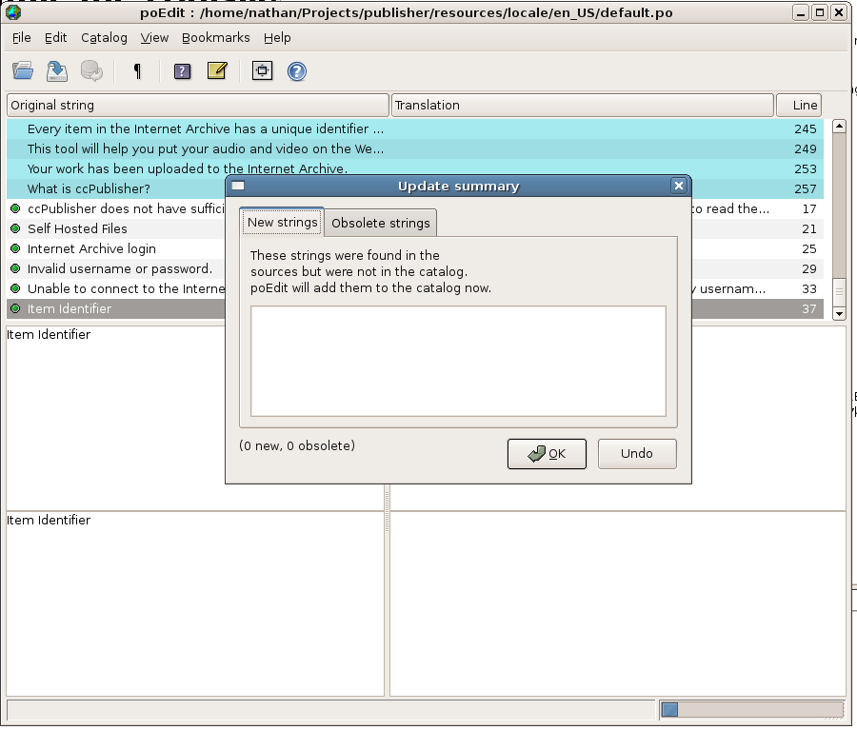This screenshot has width=857, height=730.
Task: Click the "(0 new, 0 obsolete)" summary text
Action: 297,445
